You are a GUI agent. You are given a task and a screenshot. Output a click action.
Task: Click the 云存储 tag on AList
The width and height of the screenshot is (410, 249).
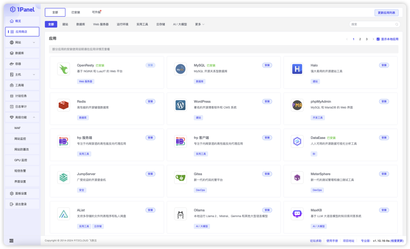pos(98,227)
